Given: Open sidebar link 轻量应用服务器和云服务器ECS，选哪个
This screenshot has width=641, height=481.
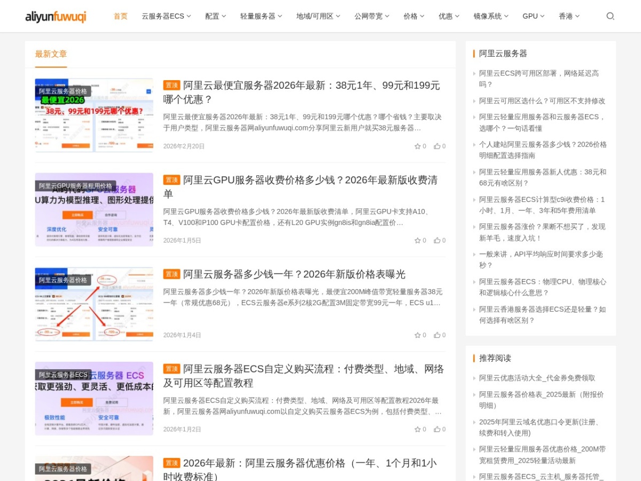Looking at the screenshot, I should (542, 122).
